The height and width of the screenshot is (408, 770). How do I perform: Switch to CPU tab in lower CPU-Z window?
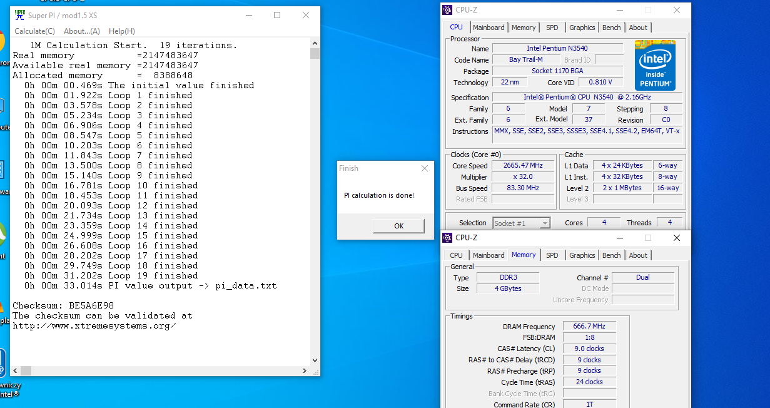(457, 255)
